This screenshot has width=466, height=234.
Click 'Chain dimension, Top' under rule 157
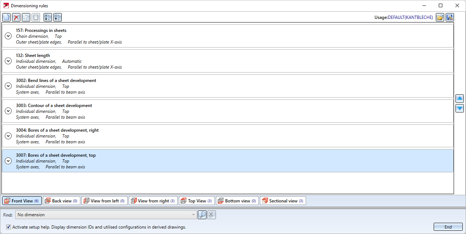[39, 36]
